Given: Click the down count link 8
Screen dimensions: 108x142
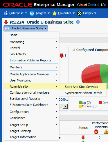Looking at the screenshot, I should click(65, 56).
